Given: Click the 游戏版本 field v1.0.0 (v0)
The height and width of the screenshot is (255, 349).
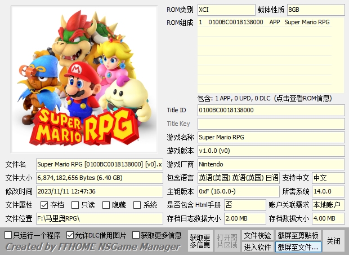Looking at the screenshot, I should 271,151.
